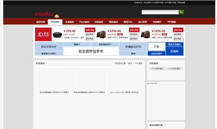Click the 打胎 ad tile
Viewport: 217px width, 129px height.
[x=157, y=47]
